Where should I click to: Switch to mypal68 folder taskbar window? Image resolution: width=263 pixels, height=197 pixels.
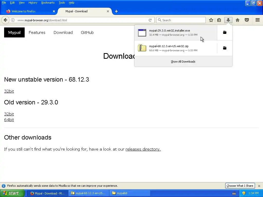pos(130,193)
